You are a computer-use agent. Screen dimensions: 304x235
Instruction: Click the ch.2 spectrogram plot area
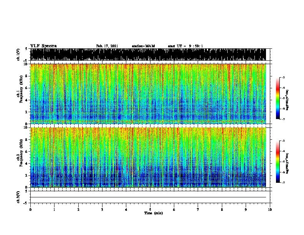[x=148, y=157]
